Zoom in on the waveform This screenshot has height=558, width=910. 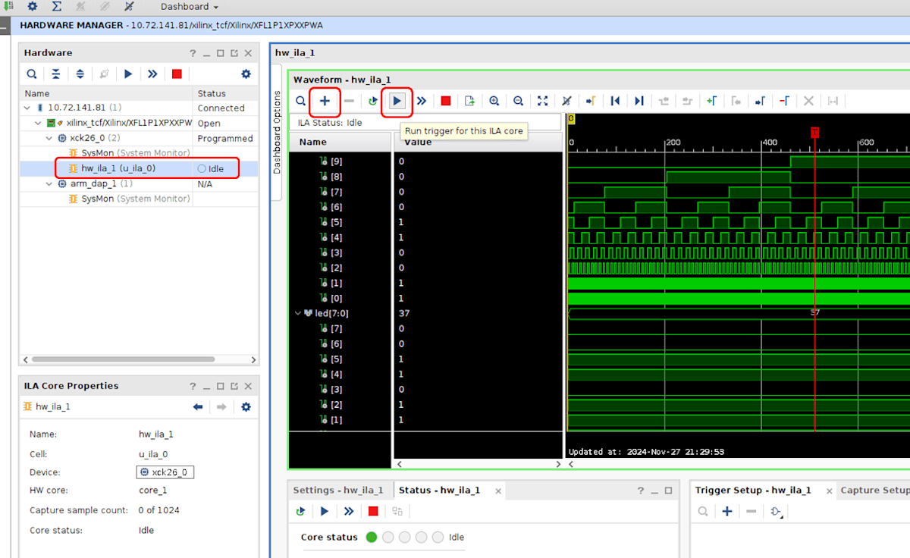[494, 101]
